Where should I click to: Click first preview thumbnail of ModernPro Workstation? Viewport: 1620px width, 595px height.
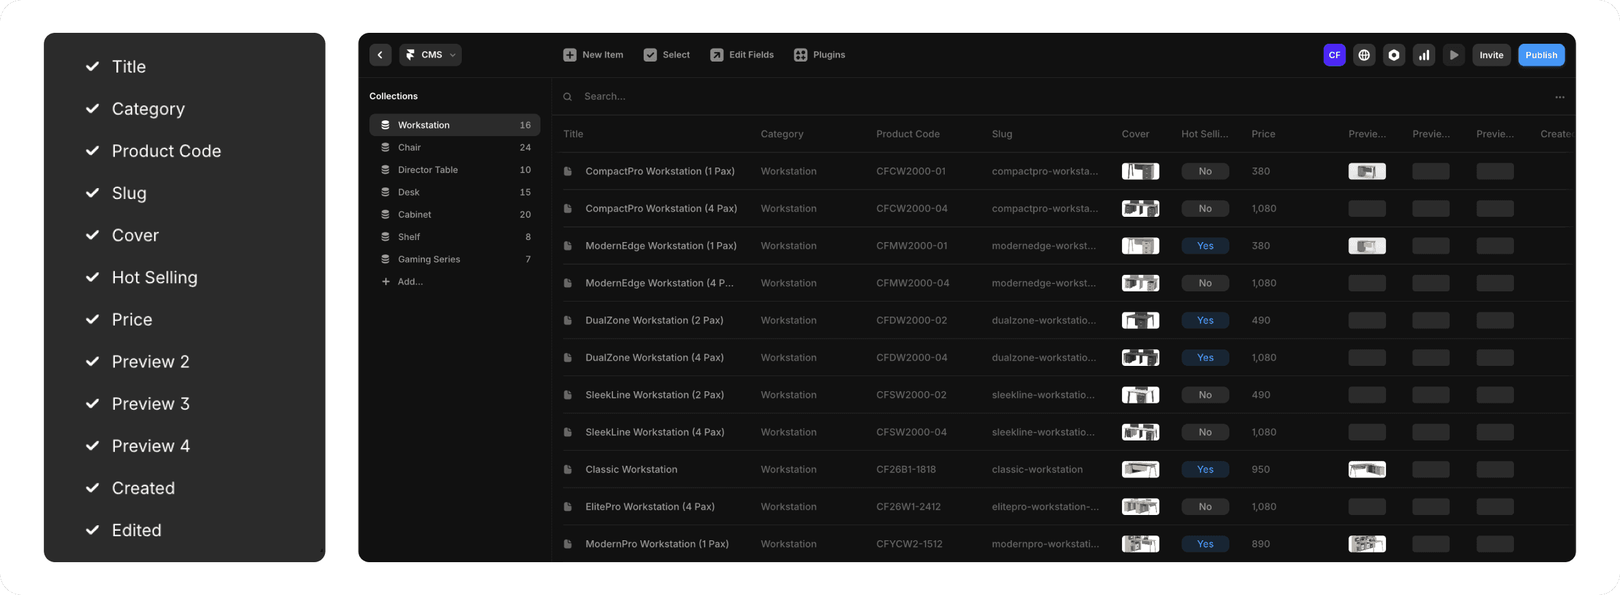pos(1367,544)
